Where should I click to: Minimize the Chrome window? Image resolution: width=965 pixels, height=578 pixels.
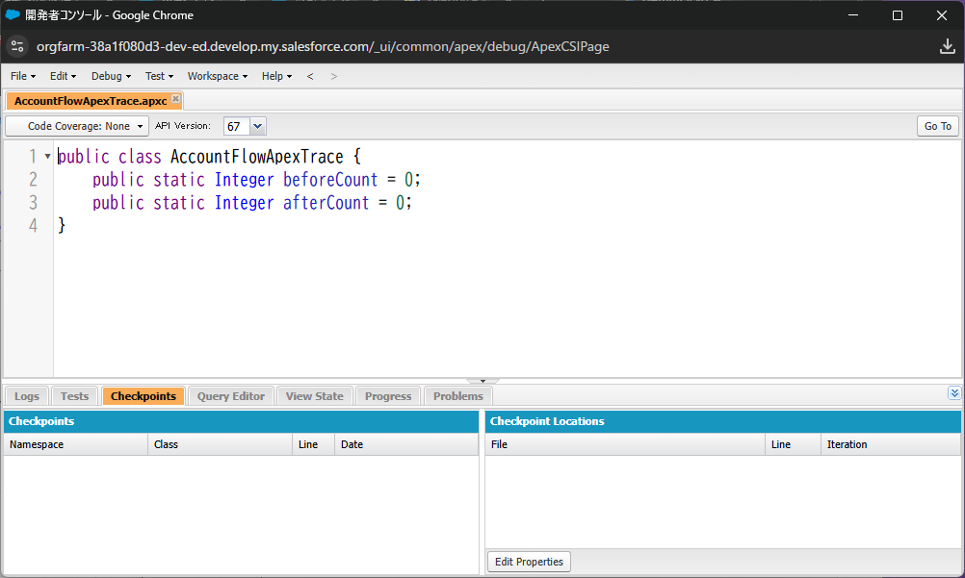pos(853,15)
